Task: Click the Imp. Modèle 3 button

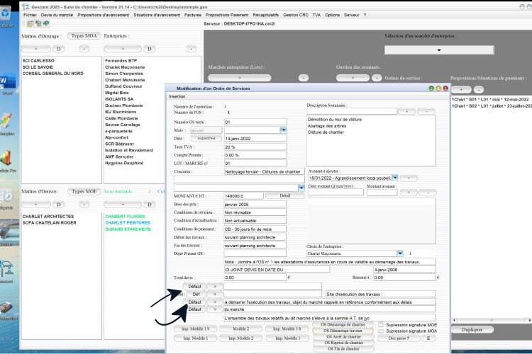Action: pos(287,338)
